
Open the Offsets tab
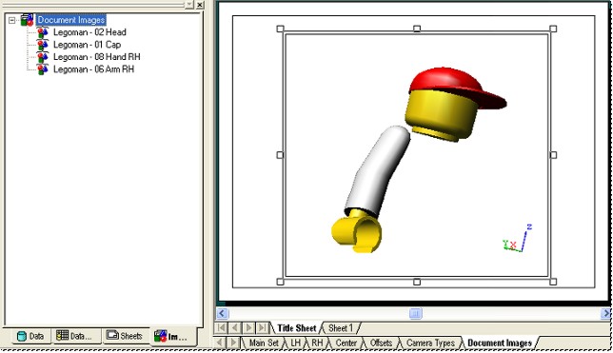click(x=381, y=343)
